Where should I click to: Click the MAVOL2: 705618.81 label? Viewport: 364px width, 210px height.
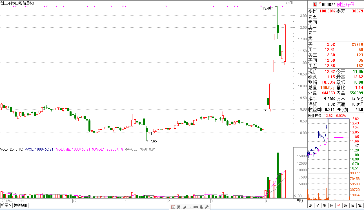click(140, 149)
